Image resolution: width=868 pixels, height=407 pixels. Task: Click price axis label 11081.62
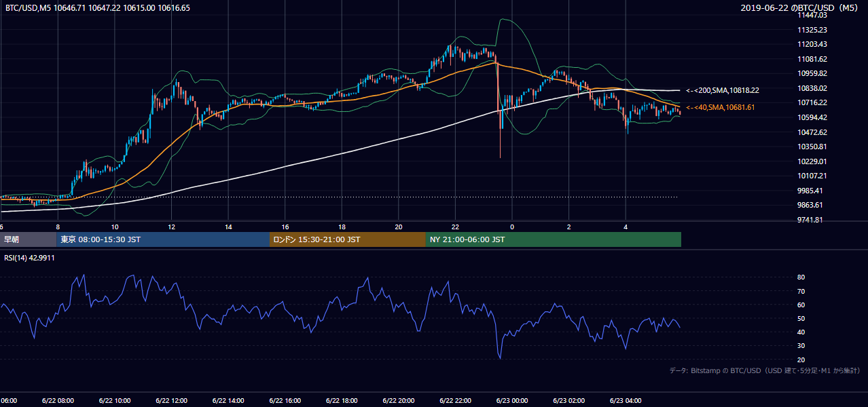point(812,59)
